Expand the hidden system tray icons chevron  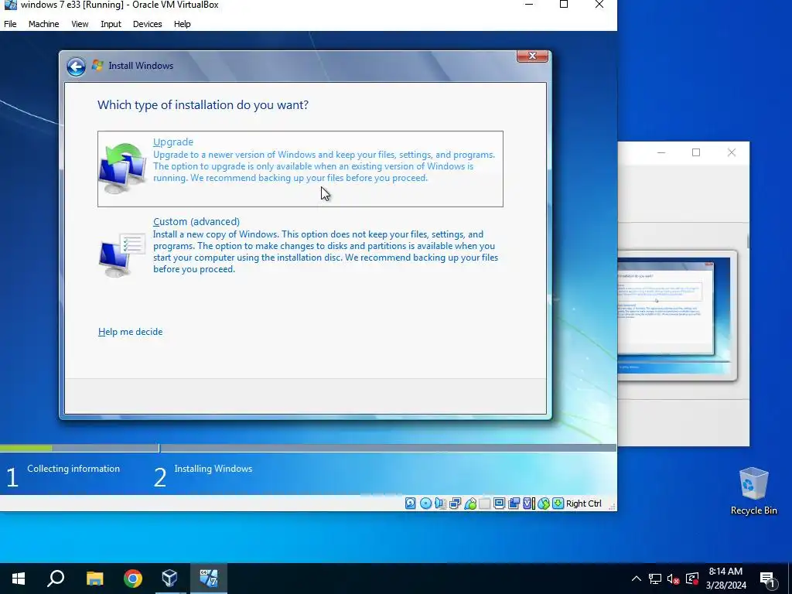pos(637,579)
